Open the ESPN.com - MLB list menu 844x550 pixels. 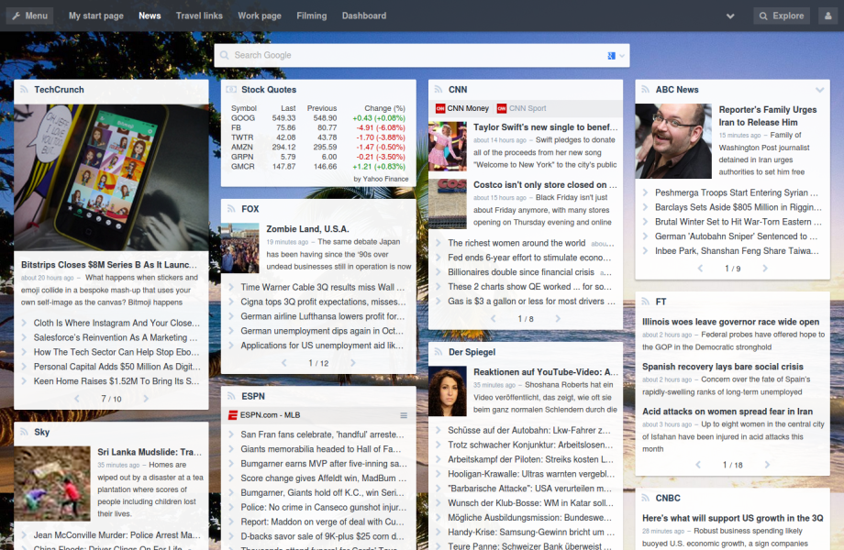(404, 415)
